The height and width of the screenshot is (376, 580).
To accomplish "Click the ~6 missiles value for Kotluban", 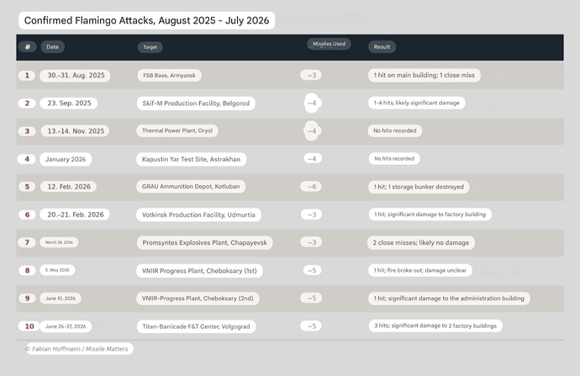I will pyautogui.click(x=311, y=187).
